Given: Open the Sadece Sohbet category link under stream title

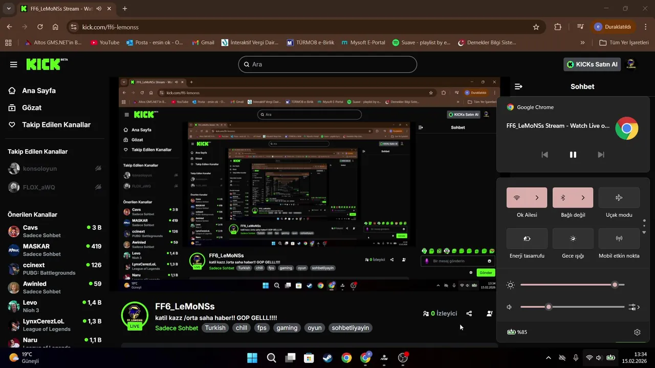Looking at the screenshot, I should click(177, 328).
